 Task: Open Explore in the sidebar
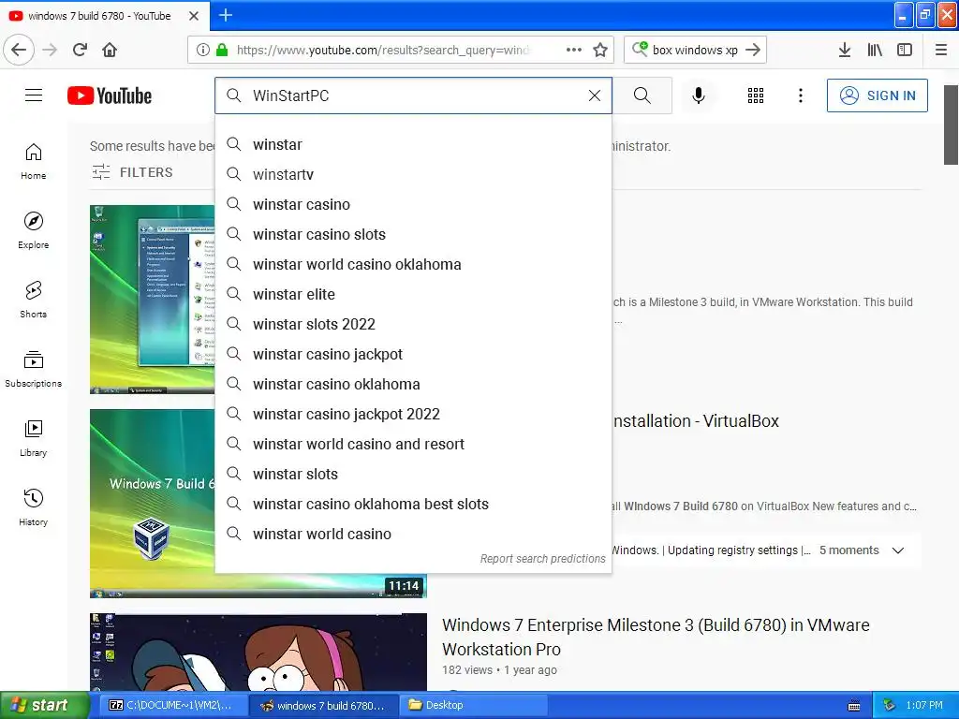click(34, 230)
